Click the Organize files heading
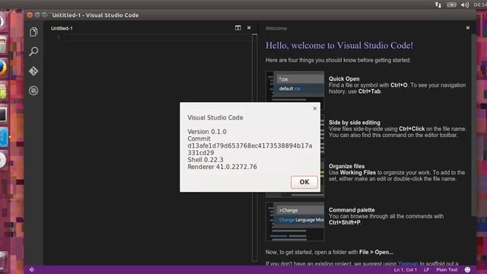Screen dimensions: 487x274 click(x=347, y=166)
